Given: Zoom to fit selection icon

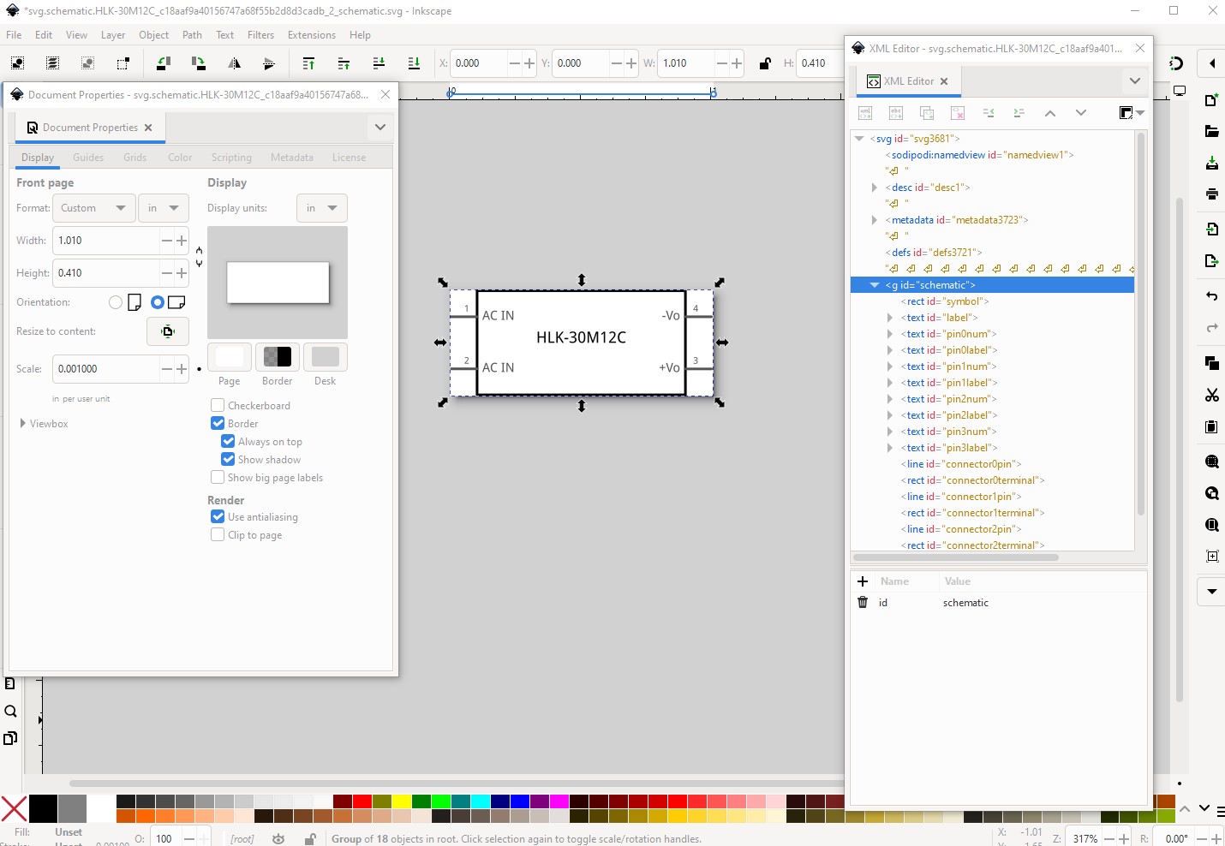Looking at the screenshot, I should tap(1211, 462).
